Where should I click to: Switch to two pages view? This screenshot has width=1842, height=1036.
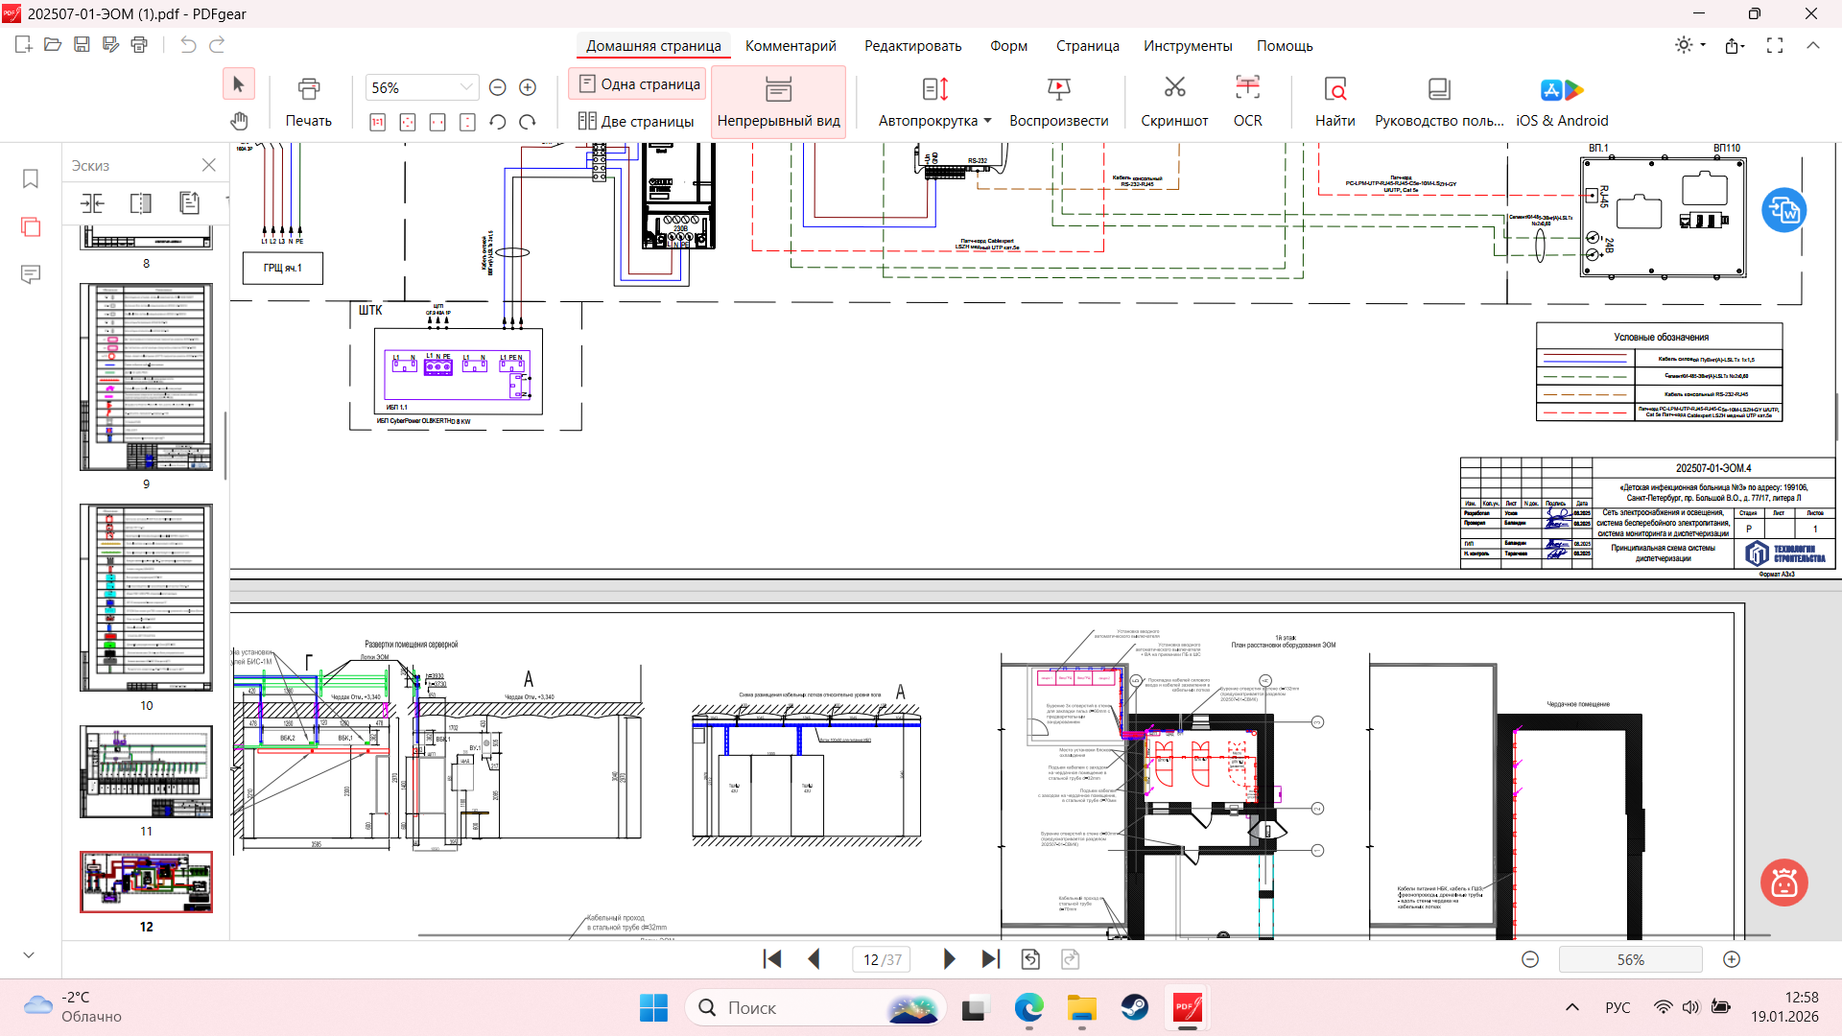click(636, 121)
